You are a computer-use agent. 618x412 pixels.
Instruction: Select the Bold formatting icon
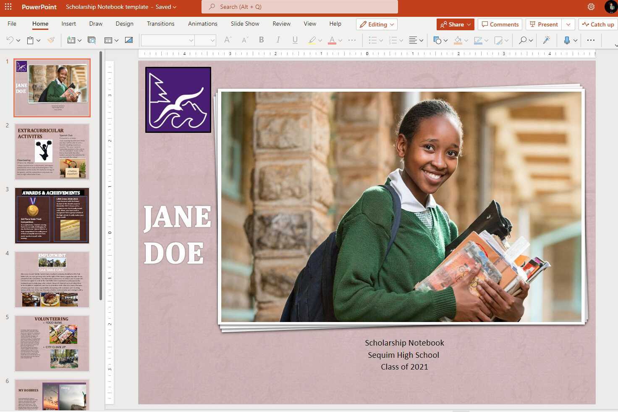click(261, 40)
